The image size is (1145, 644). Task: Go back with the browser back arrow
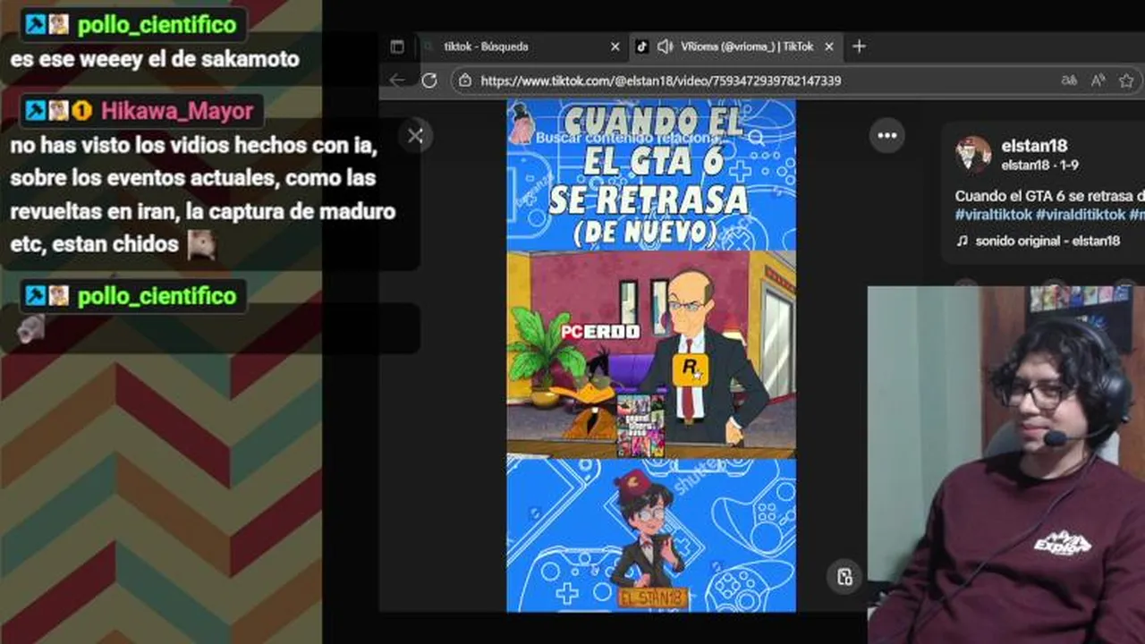point(397,80)
